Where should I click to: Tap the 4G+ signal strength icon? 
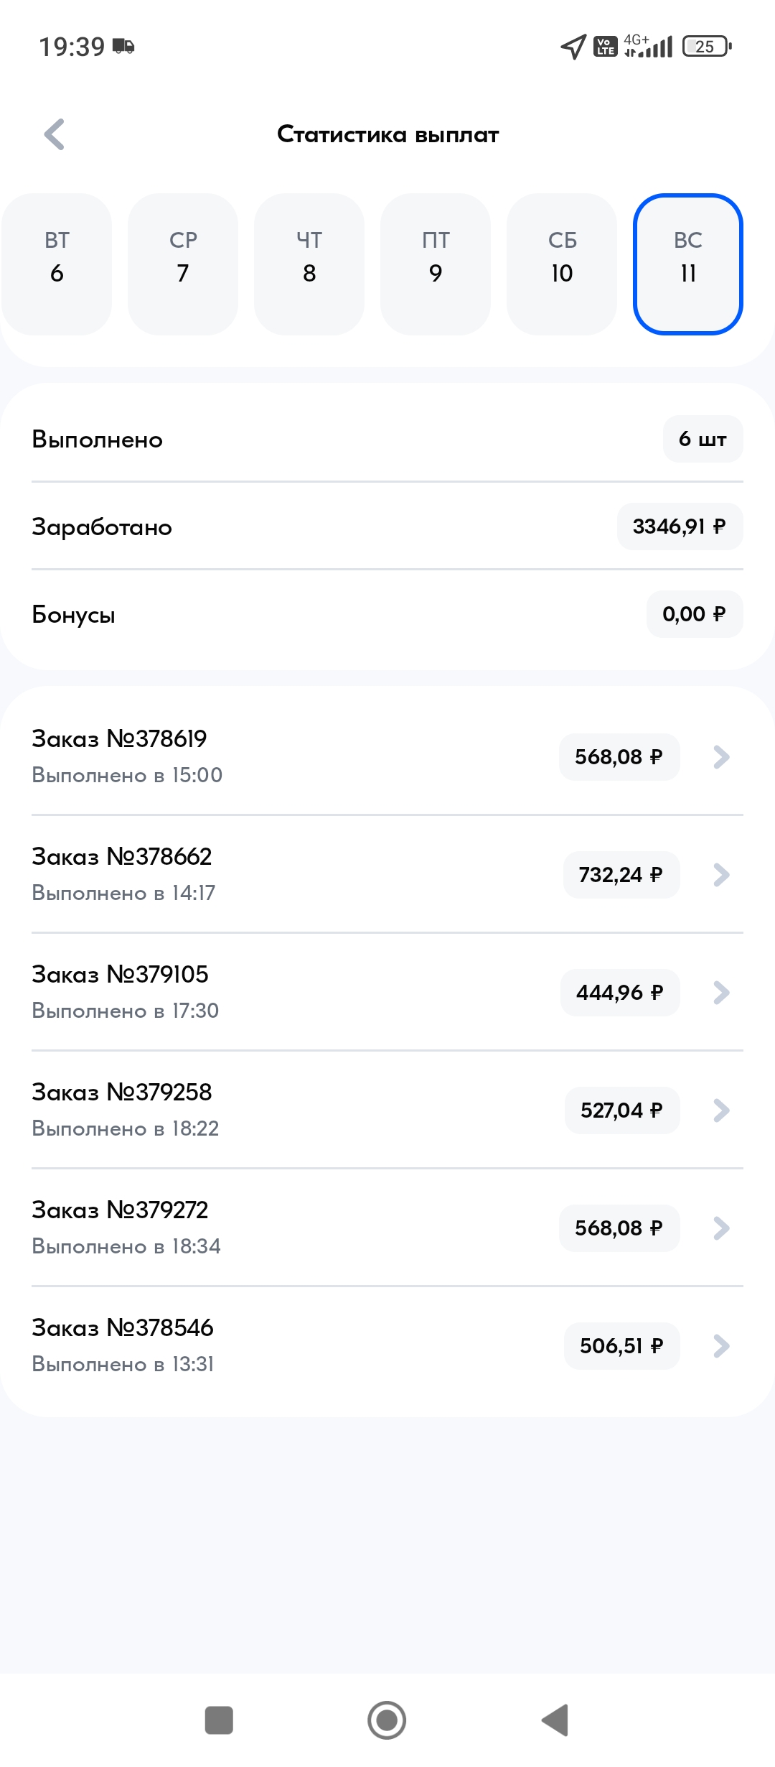pyautogui.click(x=648, y=46)
